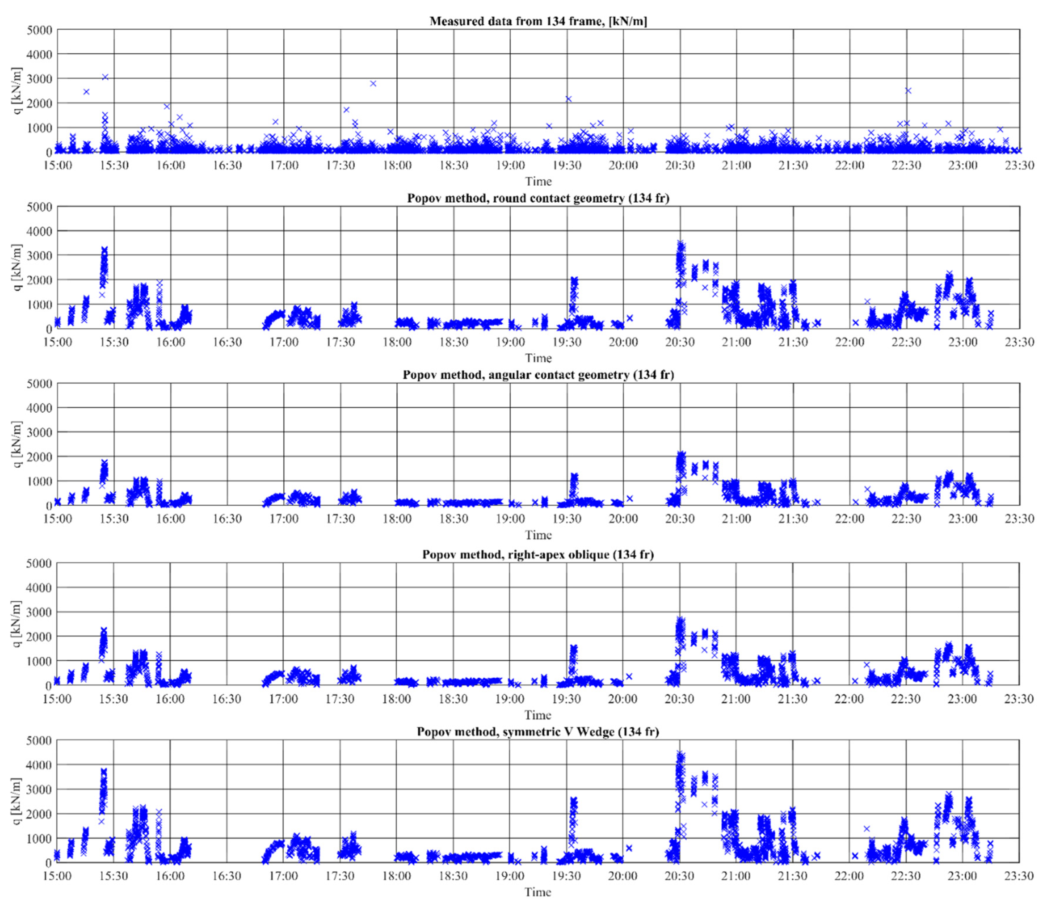Click the 'right-apex oblique' plot title

tap(538, 555)
